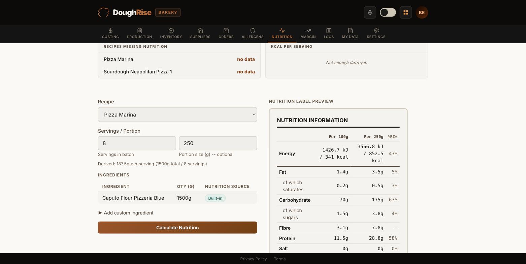The image size is (526, 264).
Task: Click the 1500g quantity cell
Action: click(184, 198)
